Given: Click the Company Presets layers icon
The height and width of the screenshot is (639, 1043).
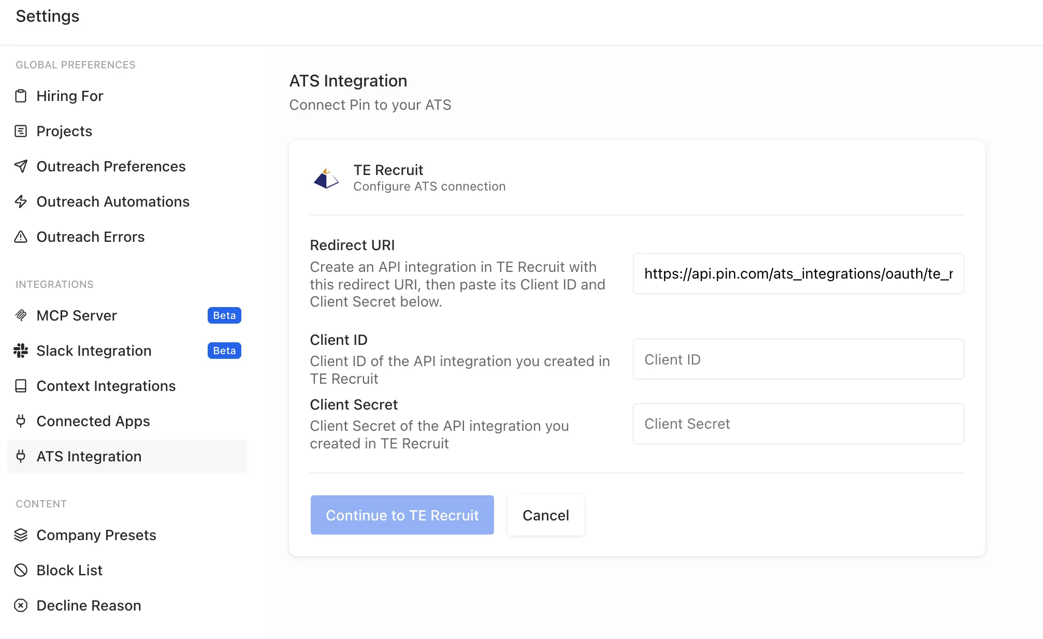Looking at the screenshot, I should [21, 535].
